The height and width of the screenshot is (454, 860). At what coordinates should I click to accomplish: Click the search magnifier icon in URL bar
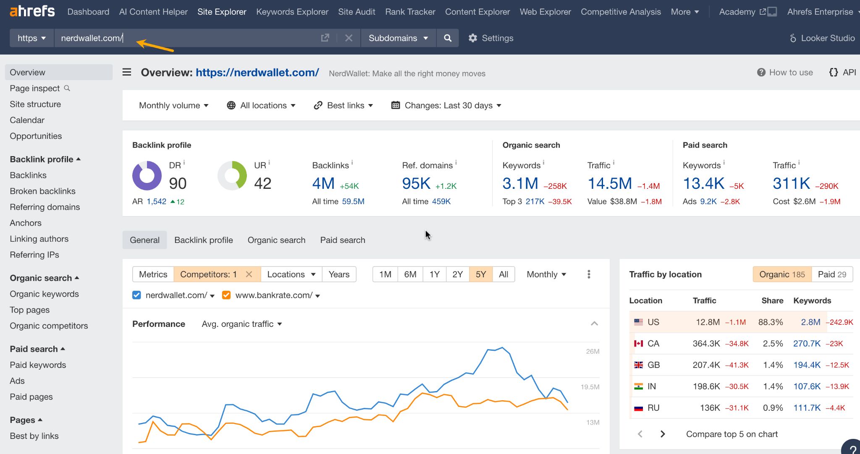click(448, 38)
